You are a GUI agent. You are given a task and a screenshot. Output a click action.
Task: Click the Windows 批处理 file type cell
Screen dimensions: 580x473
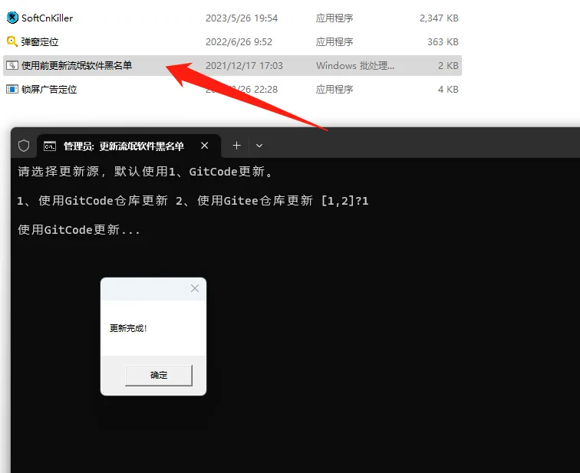[355, 66]
